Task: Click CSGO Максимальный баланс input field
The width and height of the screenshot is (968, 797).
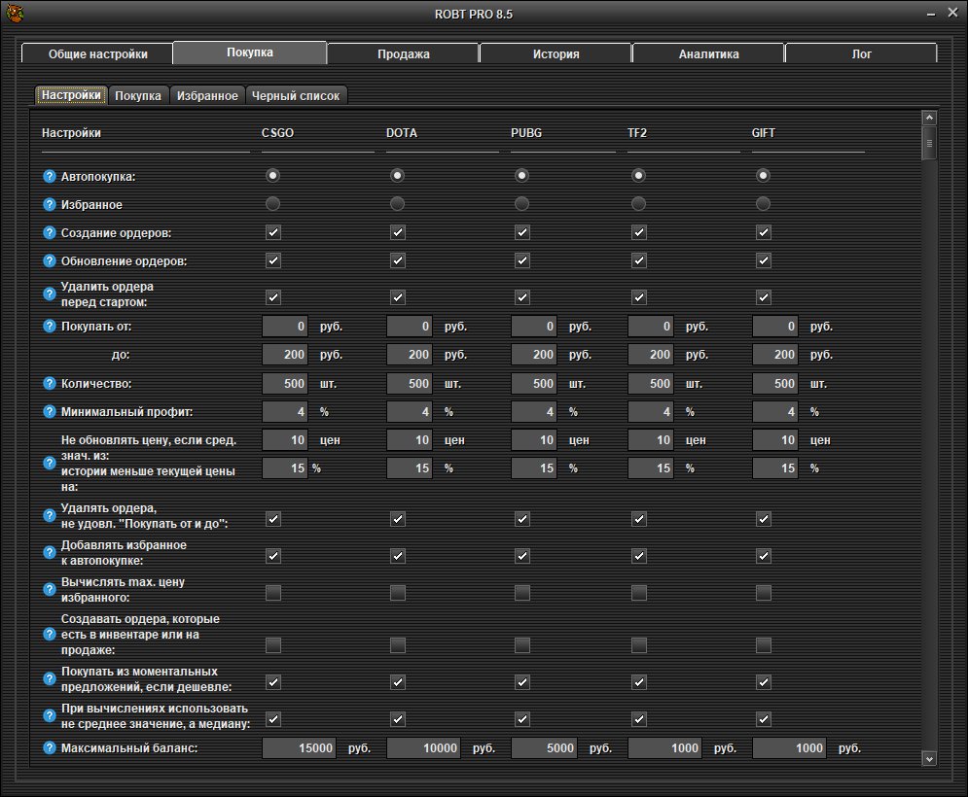Action: [x=301, y=748]
